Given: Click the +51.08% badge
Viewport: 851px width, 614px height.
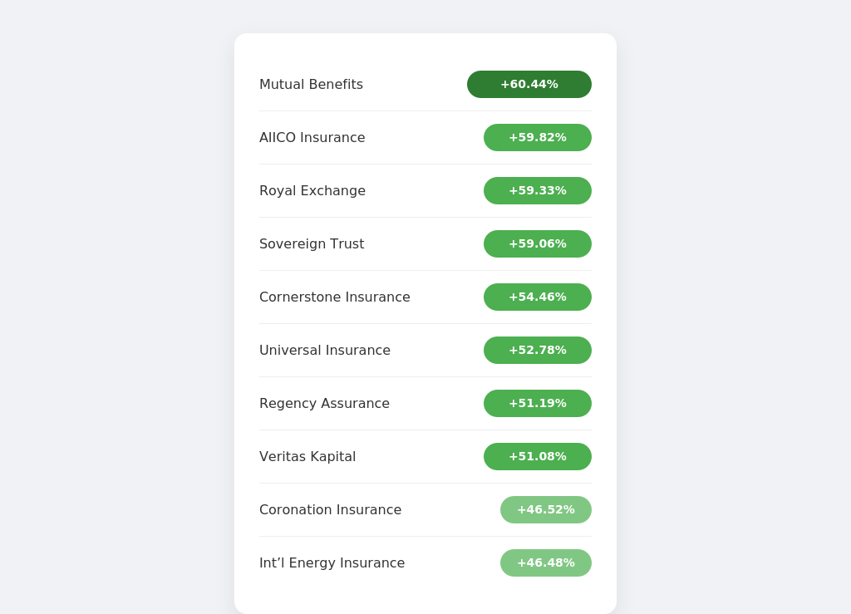Looking at the screenshot, I should click(x=538, y=457).
